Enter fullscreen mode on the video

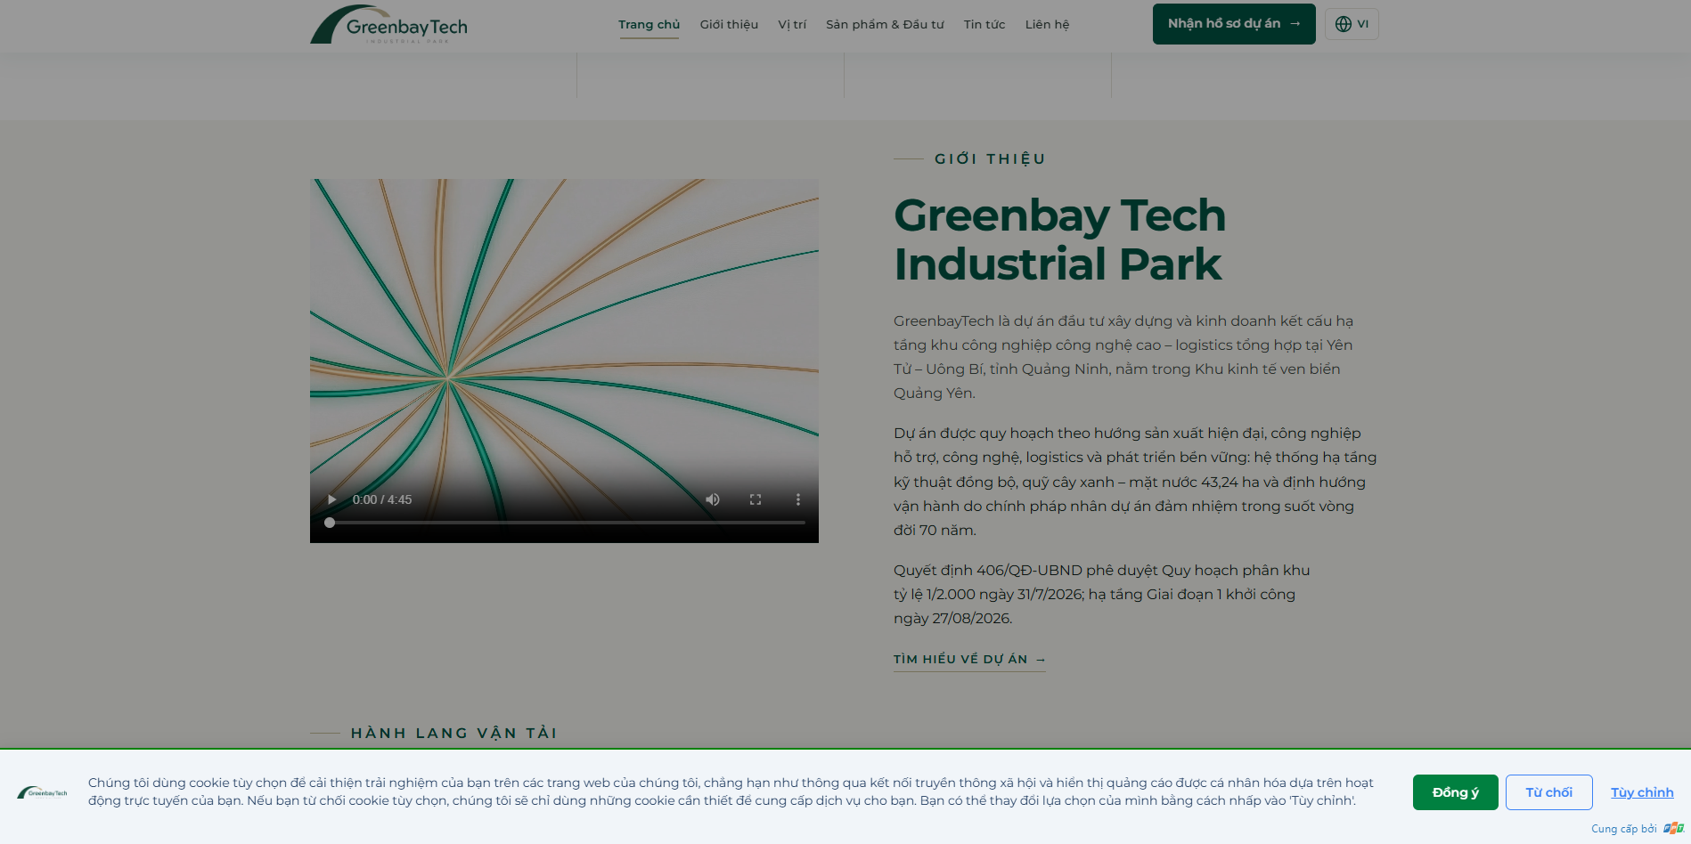pos(756,499)
